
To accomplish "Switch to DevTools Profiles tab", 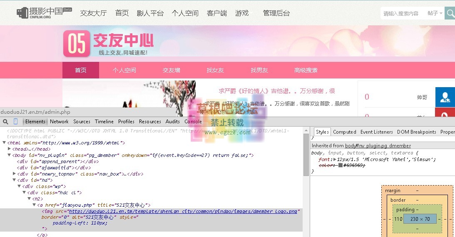I will 126,122.
